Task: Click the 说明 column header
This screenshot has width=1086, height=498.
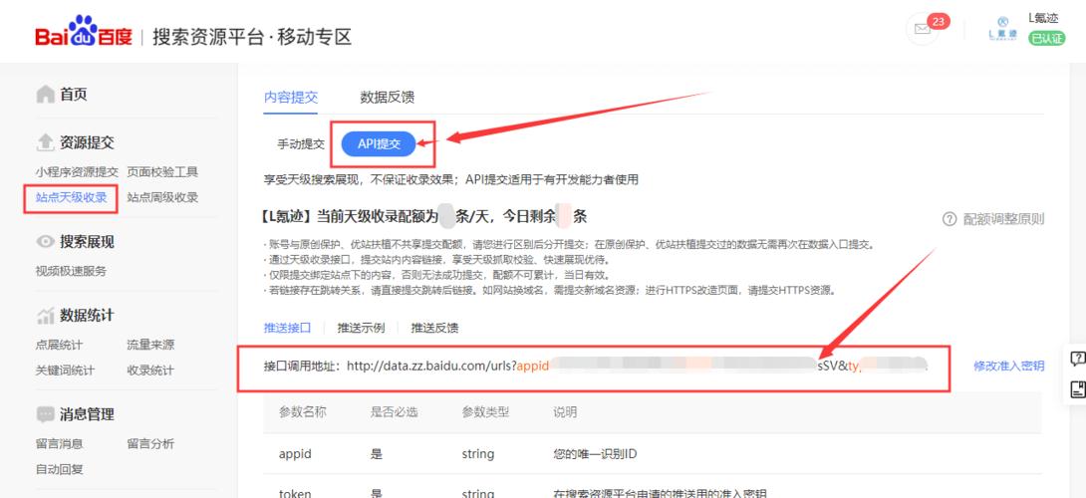Action: coord(565,412)
